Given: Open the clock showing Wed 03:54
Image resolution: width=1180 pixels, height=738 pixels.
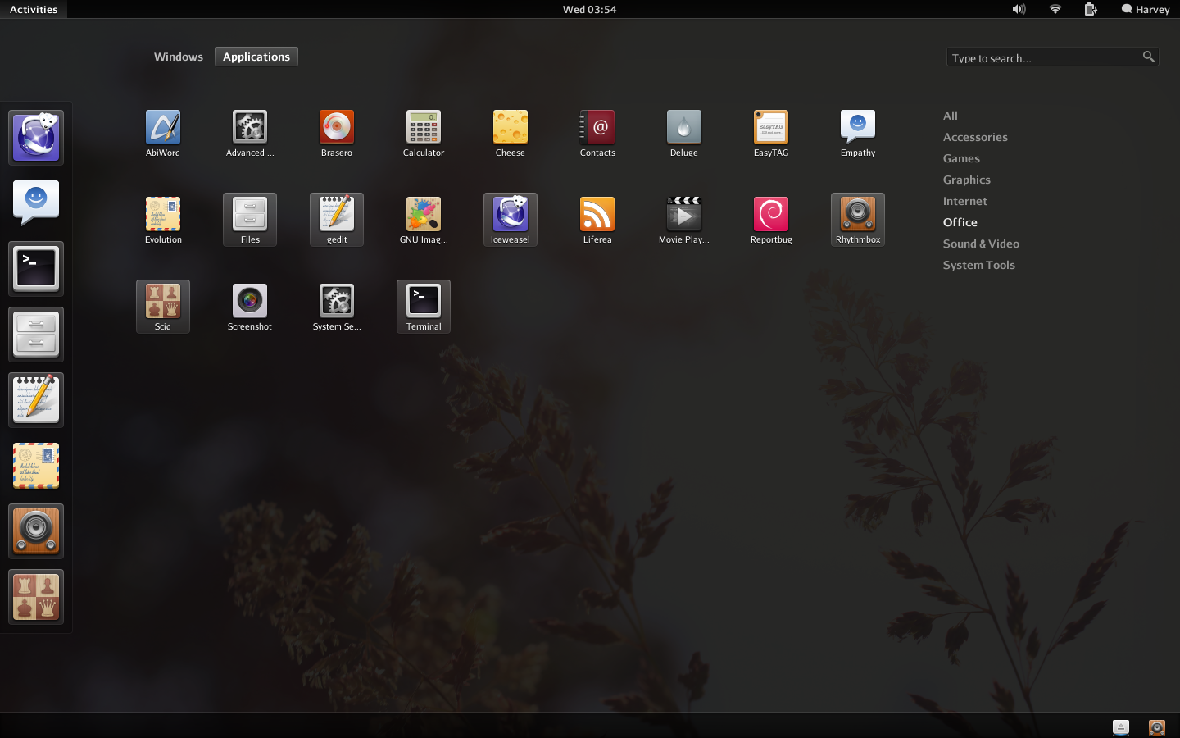Looking at the screenshot, I should tap(589, 9).
